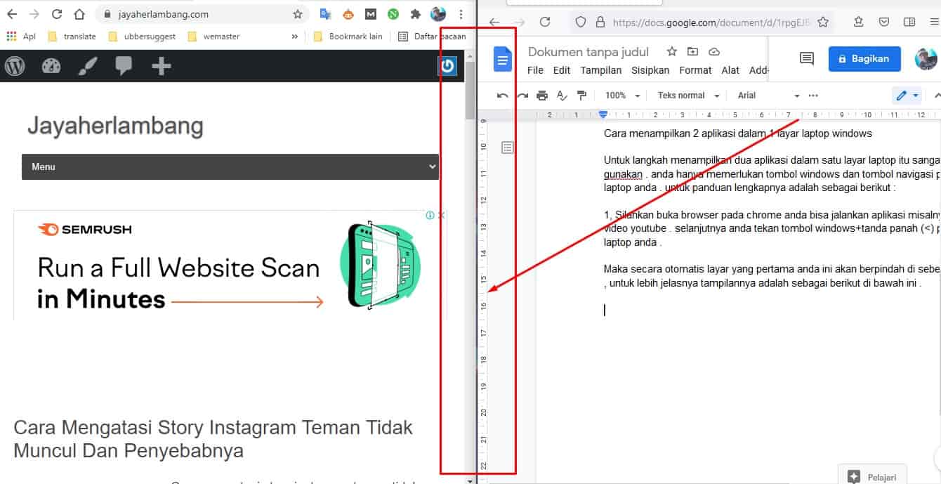Viewport: 941px width, 484px height.
Task: Open the Apl apps shortcut in bookmarks bar
Action: [21, 37]
